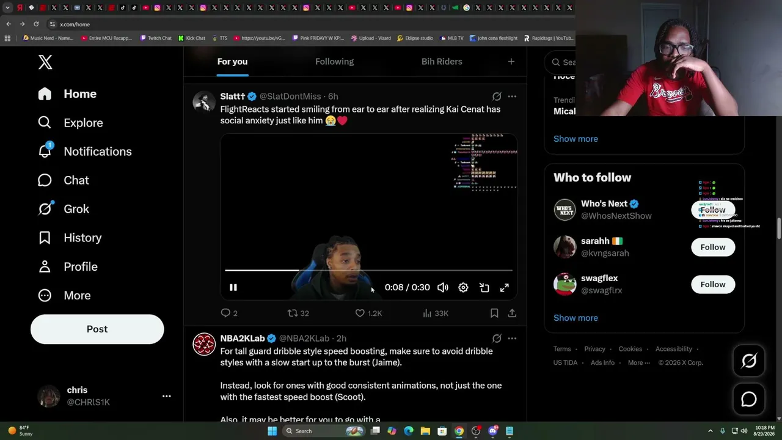The image size is (782, 440).
Task: Make the video fullscreen
Action: point(505,287)
